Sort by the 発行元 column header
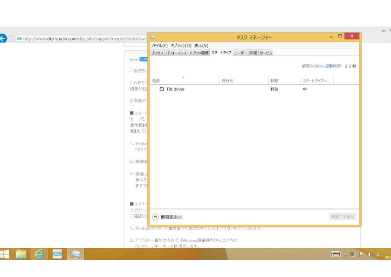 tap(244, 81)
